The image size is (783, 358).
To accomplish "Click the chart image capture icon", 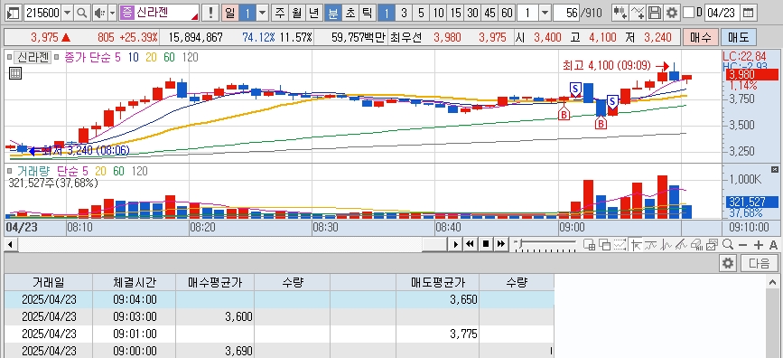I will (712, 244).
